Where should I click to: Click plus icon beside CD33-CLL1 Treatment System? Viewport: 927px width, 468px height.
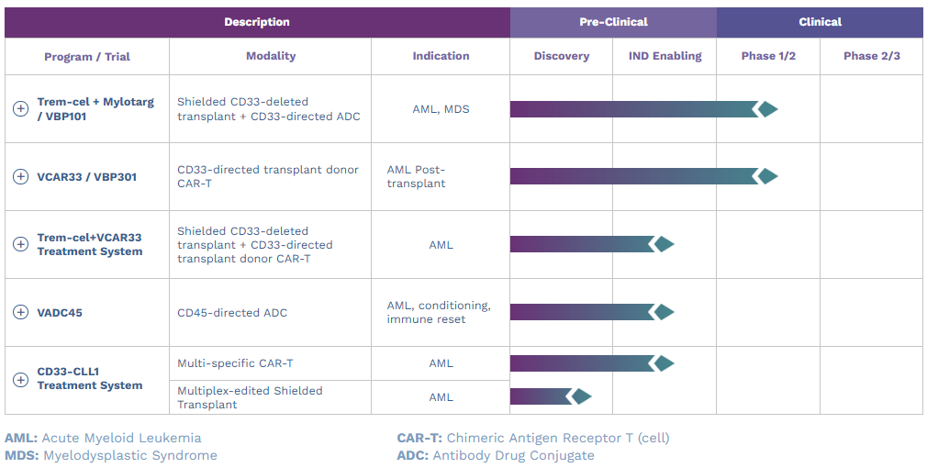tap(20, 379)
